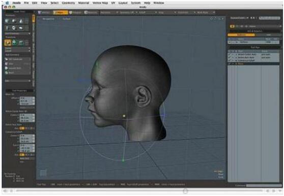Click the Tool Properties panel header
284x196 pixels.
[19, 90]
